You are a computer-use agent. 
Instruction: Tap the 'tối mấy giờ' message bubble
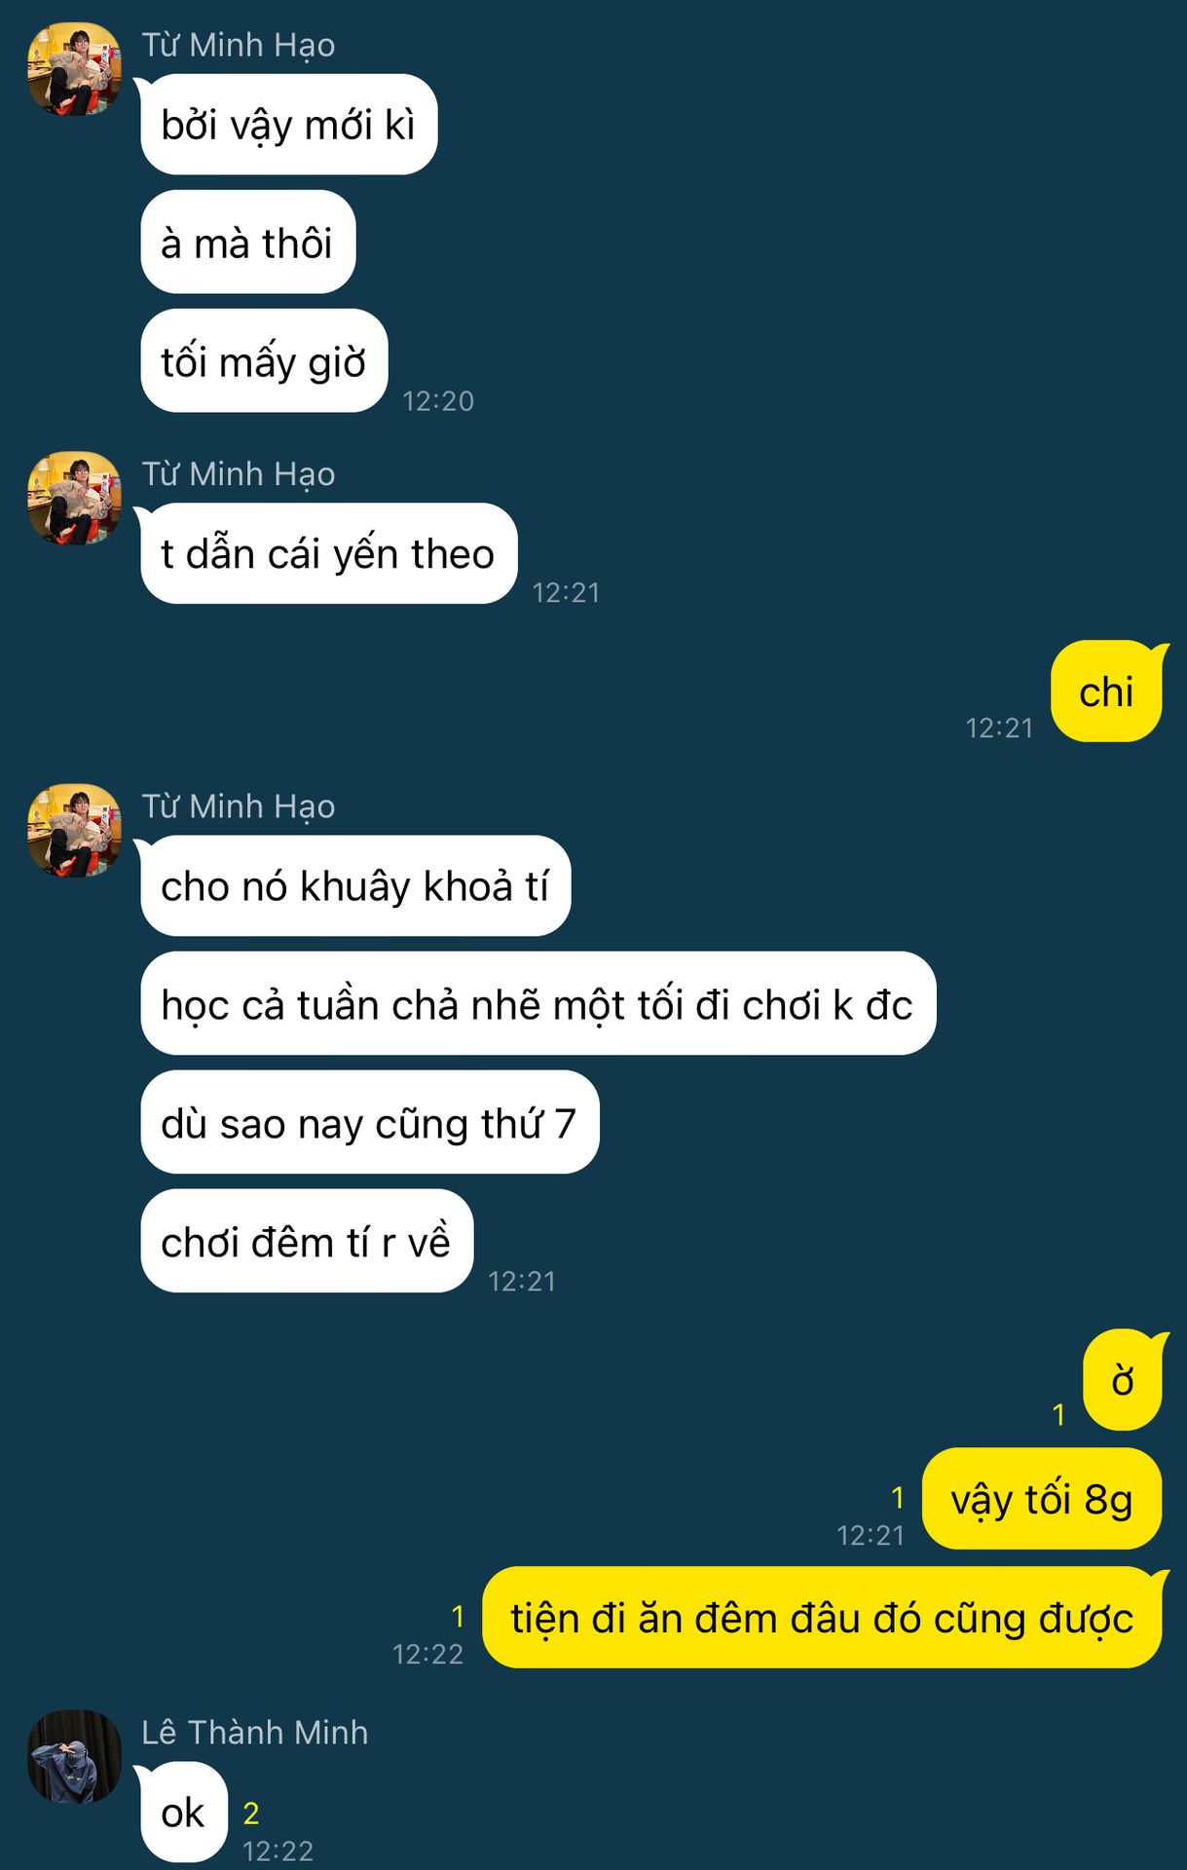(x=264, y=361)
